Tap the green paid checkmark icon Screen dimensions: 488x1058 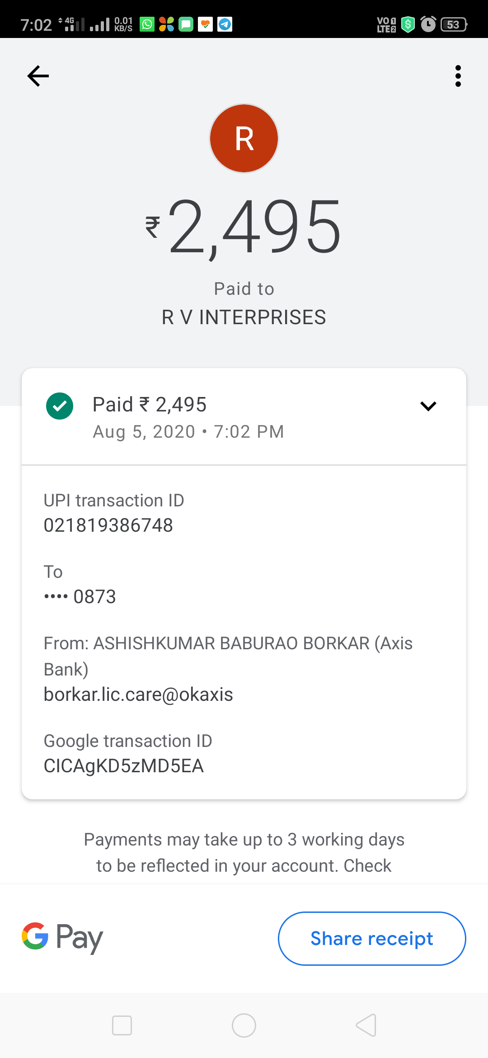[60, 406]
